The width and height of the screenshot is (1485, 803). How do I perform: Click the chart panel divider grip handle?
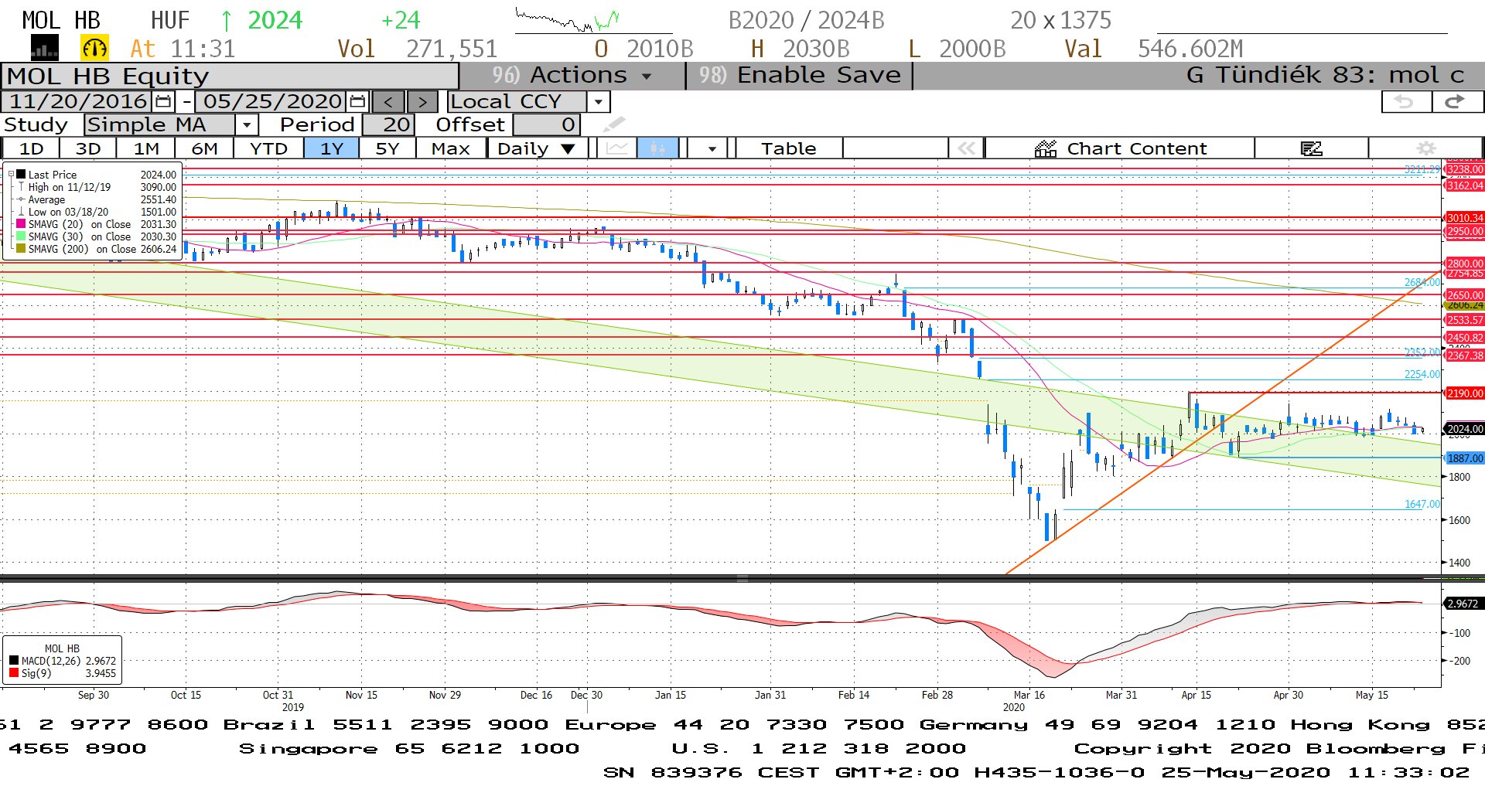[742, 579]
